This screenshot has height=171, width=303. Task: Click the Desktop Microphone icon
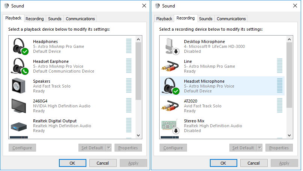pyautogui.click(x=172, y=46)
